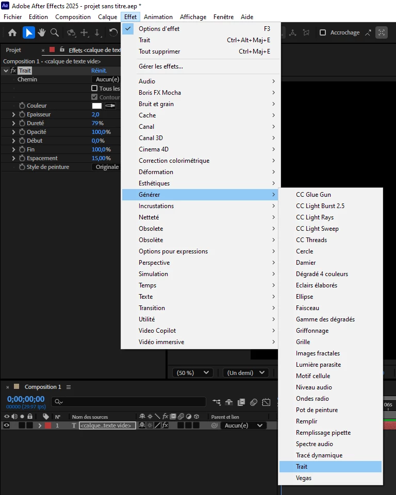
Task: Click the Couleur eyedropper icon
Action: 110,106
